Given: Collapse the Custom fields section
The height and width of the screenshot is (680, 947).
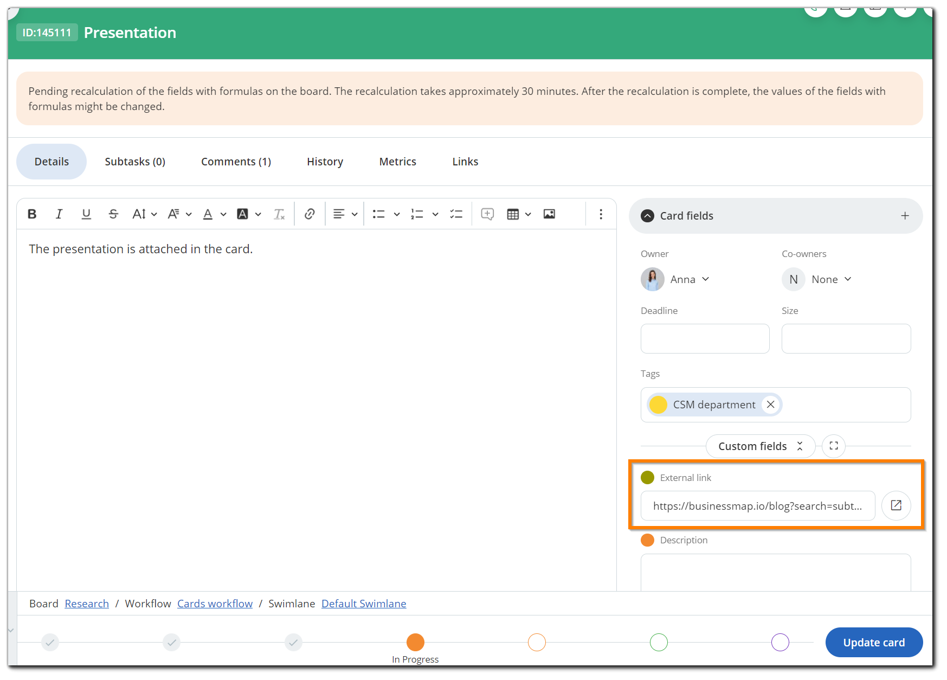Looking at the screenshot, I should [x=760, y=446].
